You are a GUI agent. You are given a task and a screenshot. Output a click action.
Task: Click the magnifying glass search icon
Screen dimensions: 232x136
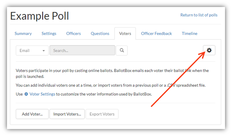pyautogui.click(x=122, y=50)
